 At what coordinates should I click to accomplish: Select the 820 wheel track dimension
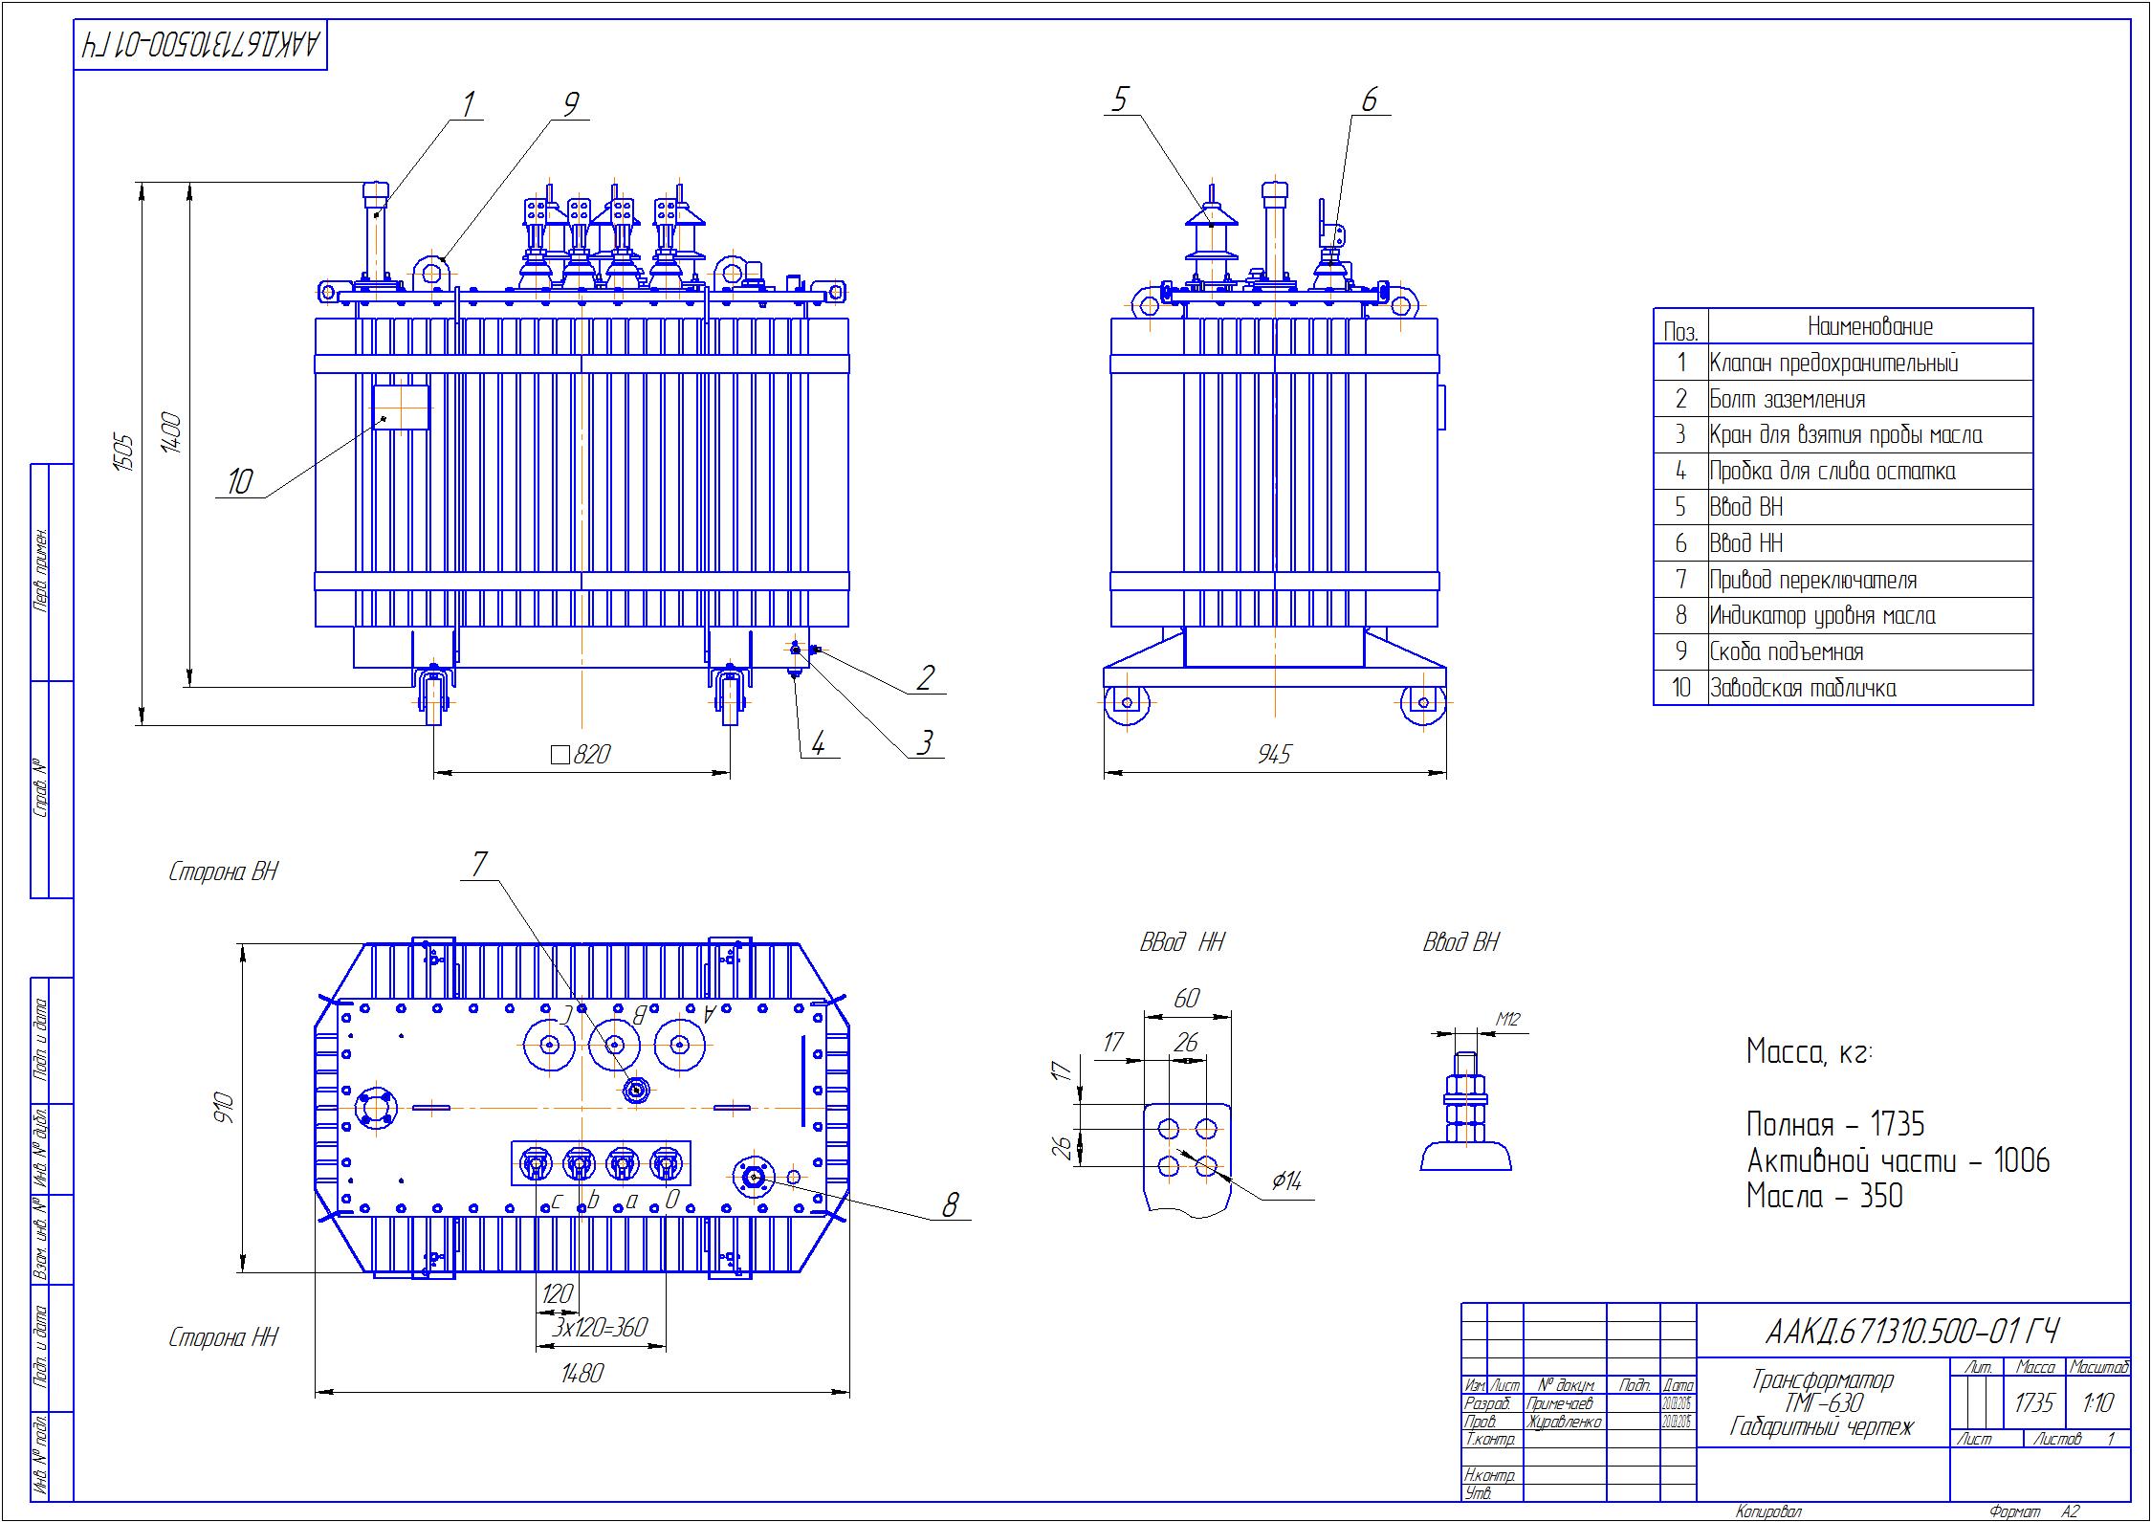582,755
